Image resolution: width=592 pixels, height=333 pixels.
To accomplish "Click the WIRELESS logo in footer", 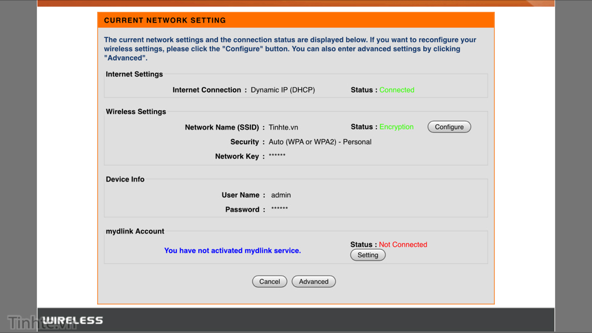I will [x=73, y=320].
